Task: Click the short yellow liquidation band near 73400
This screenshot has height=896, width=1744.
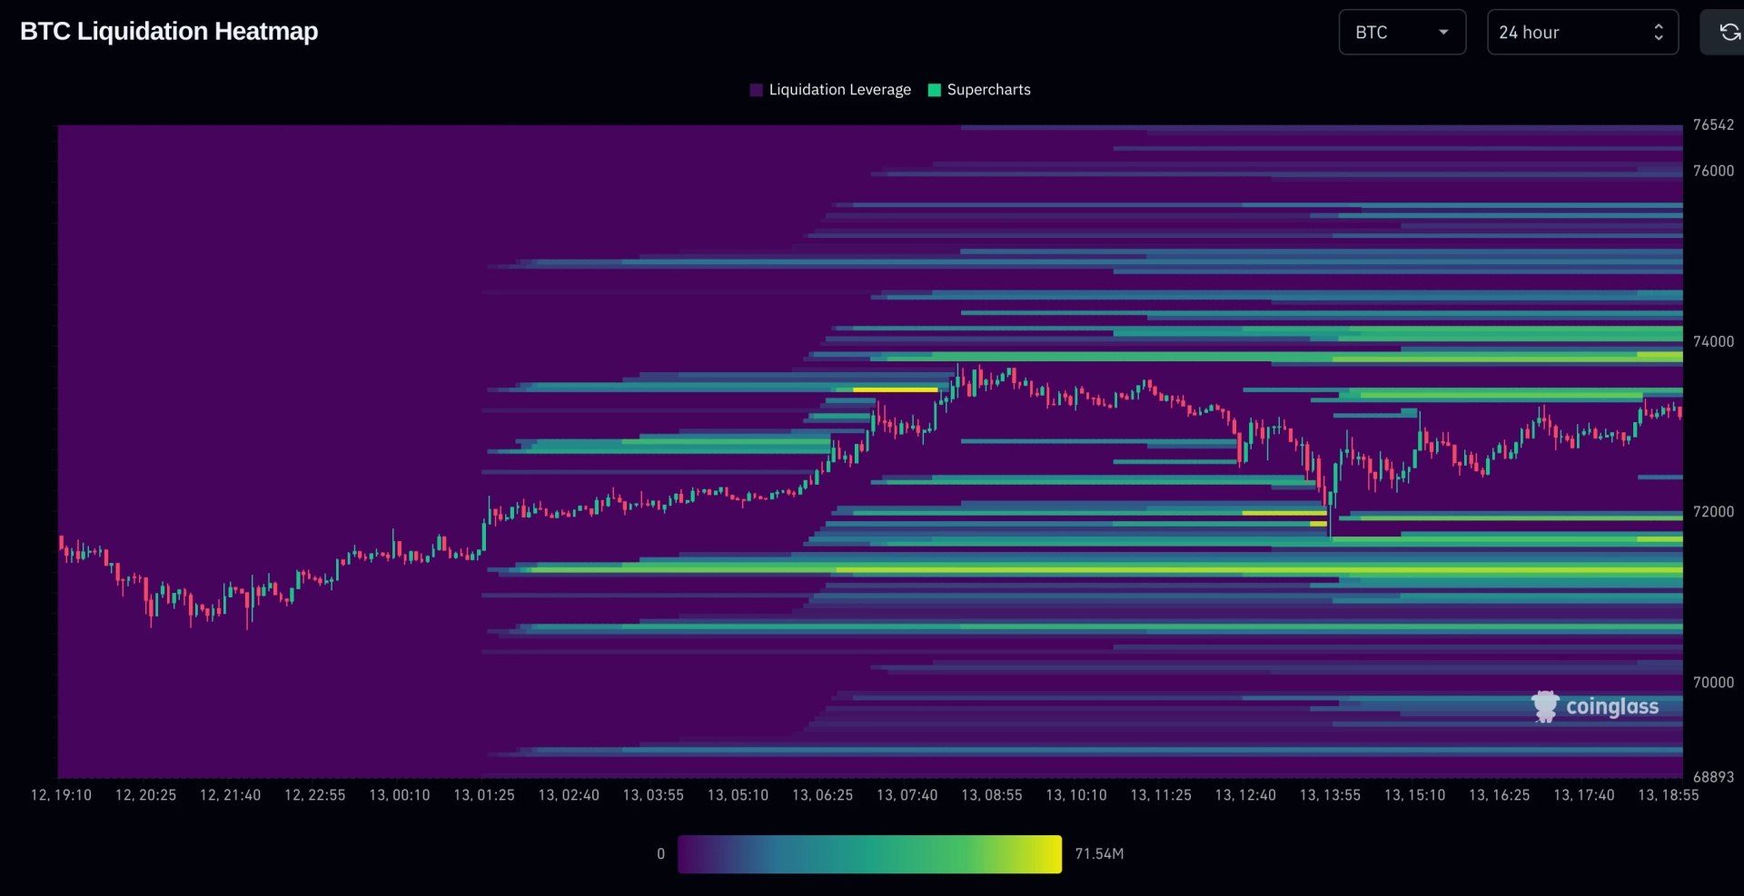Action: 895,389
